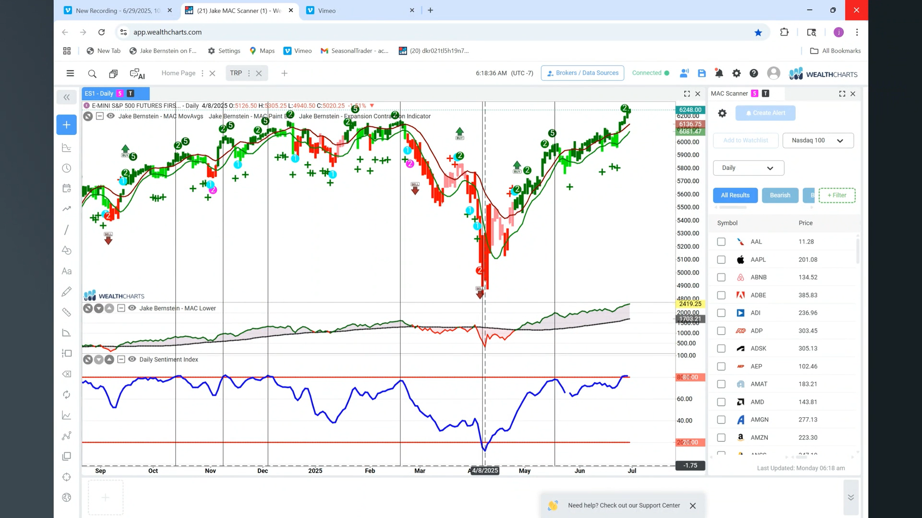The height and width of the screenshot is (518, 922).
Task: Toggle visibility of Daily Sentiment Index
Action: (x=132, y=359)
